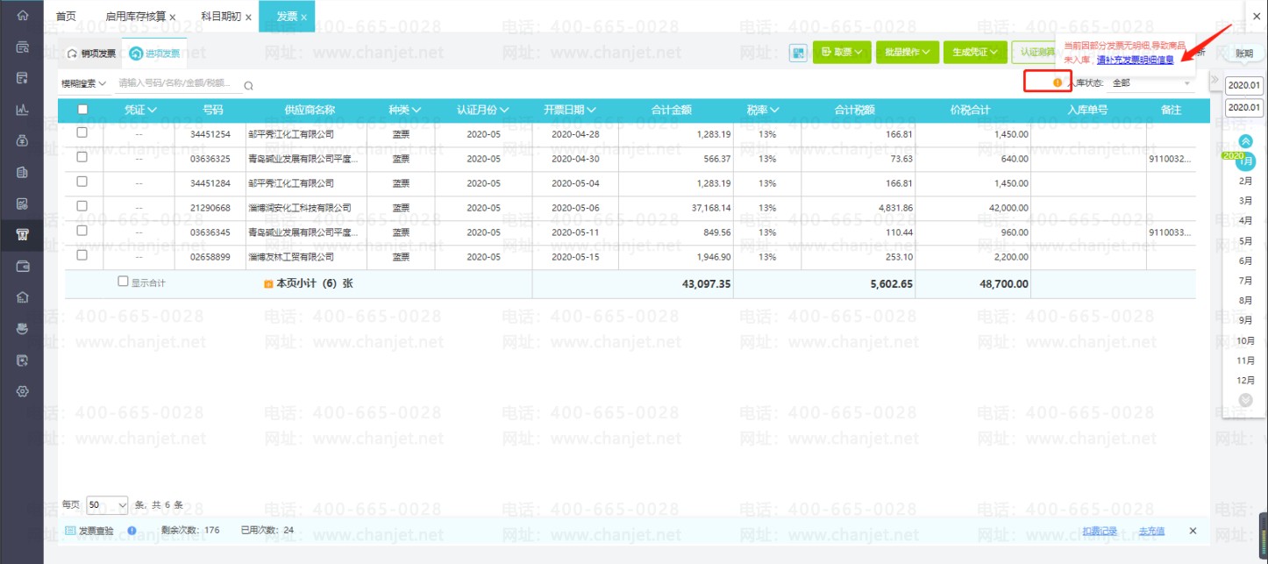The image size is (1268, 564).
Task: Toggle the select-all checkbox in the table header
Action: (x=82, y=110)
